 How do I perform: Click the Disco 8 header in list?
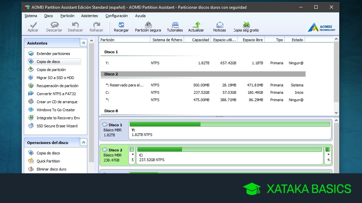[x=111, y=111]
